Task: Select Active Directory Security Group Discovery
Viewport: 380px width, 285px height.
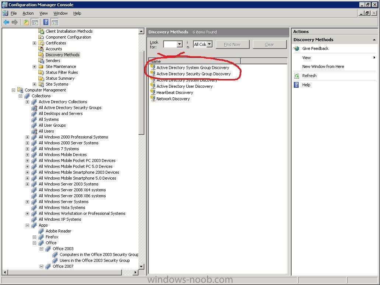Action: point(193,74)
